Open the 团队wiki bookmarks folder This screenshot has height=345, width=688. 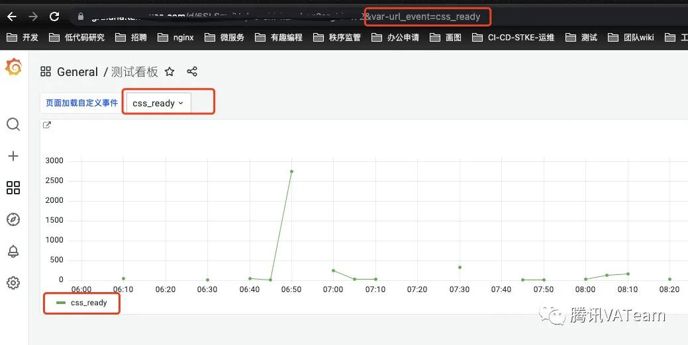coord(631,38)
